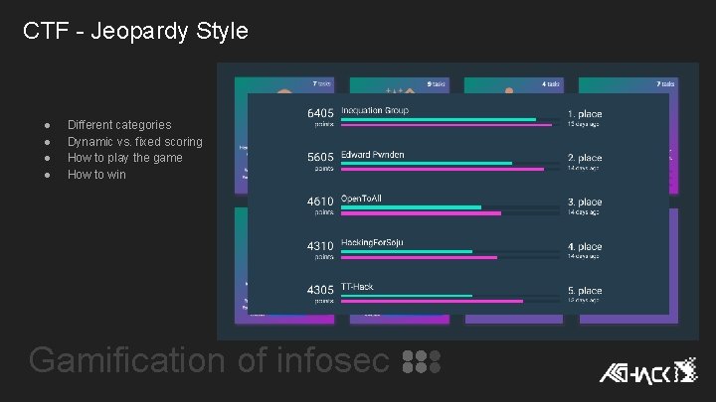Image resolution: width=716 pixels, height=402 pixels.
Task: Click the 'OpenToAll' team name
Action: pos(361,199)
